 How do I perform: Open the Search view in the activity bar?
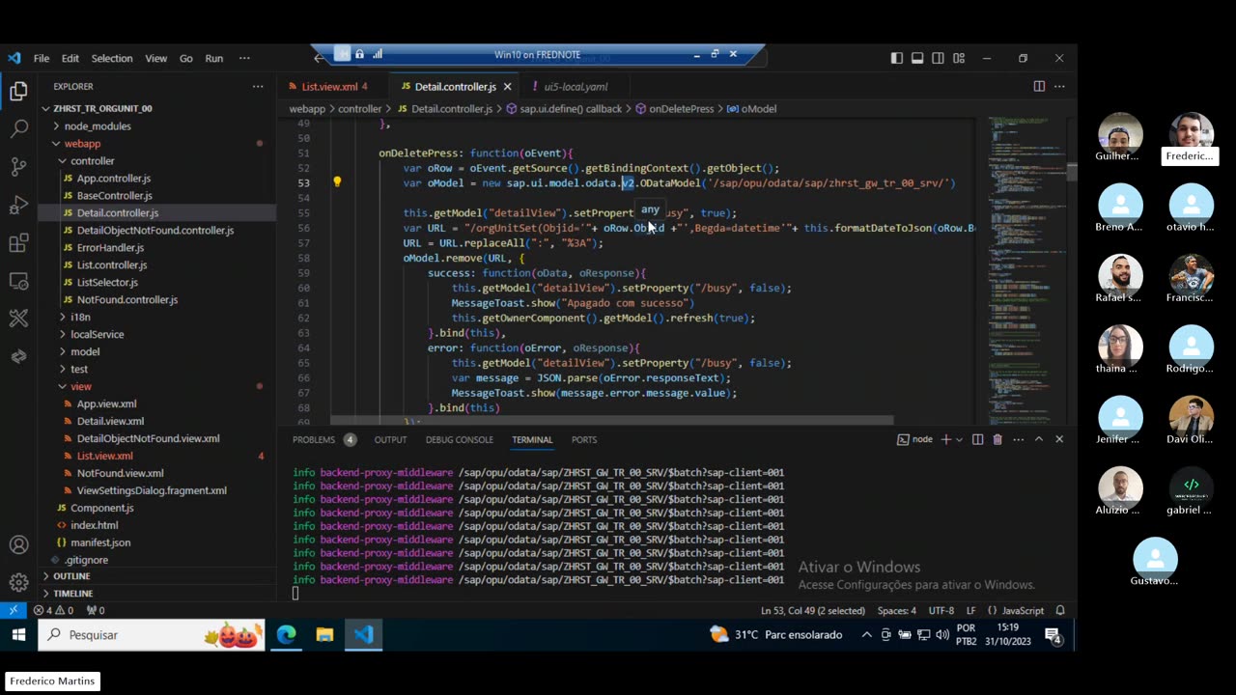click(x=18, y=128)
